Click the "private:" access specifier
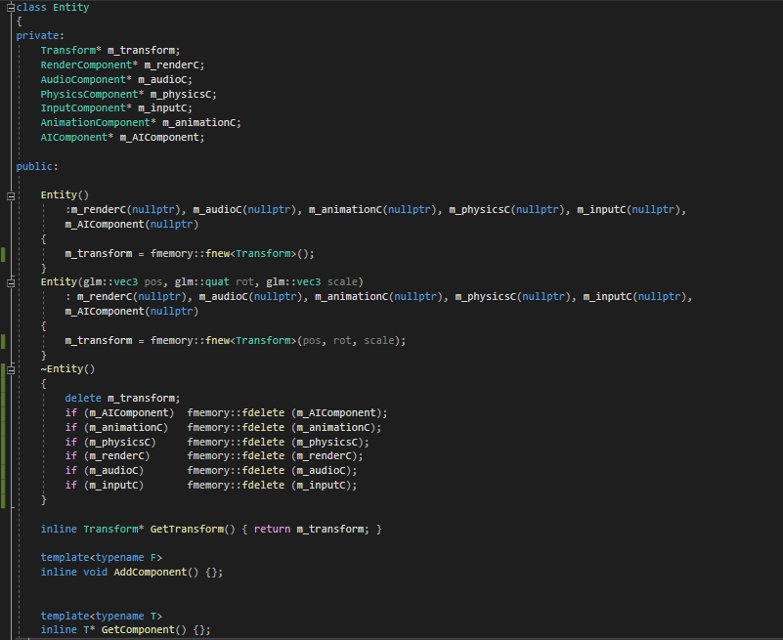Screen dimensions: 783x640 pyautogui.click(x=40, y=35)
